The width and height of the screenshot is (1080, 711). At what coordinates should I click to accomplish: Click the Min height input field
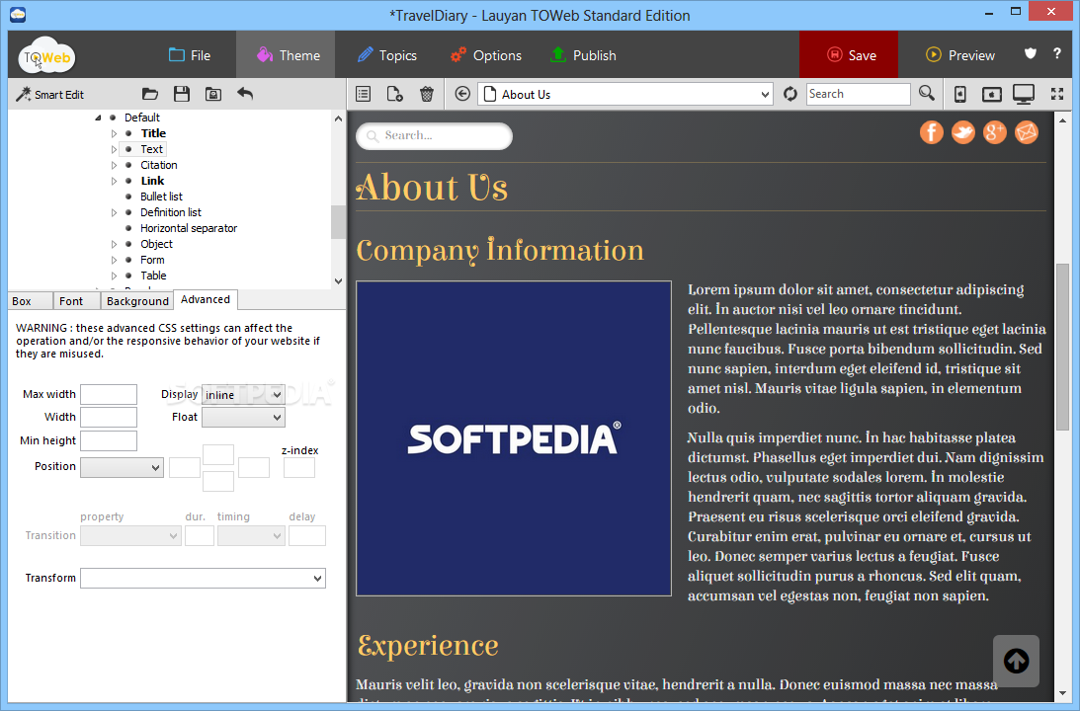109,440
